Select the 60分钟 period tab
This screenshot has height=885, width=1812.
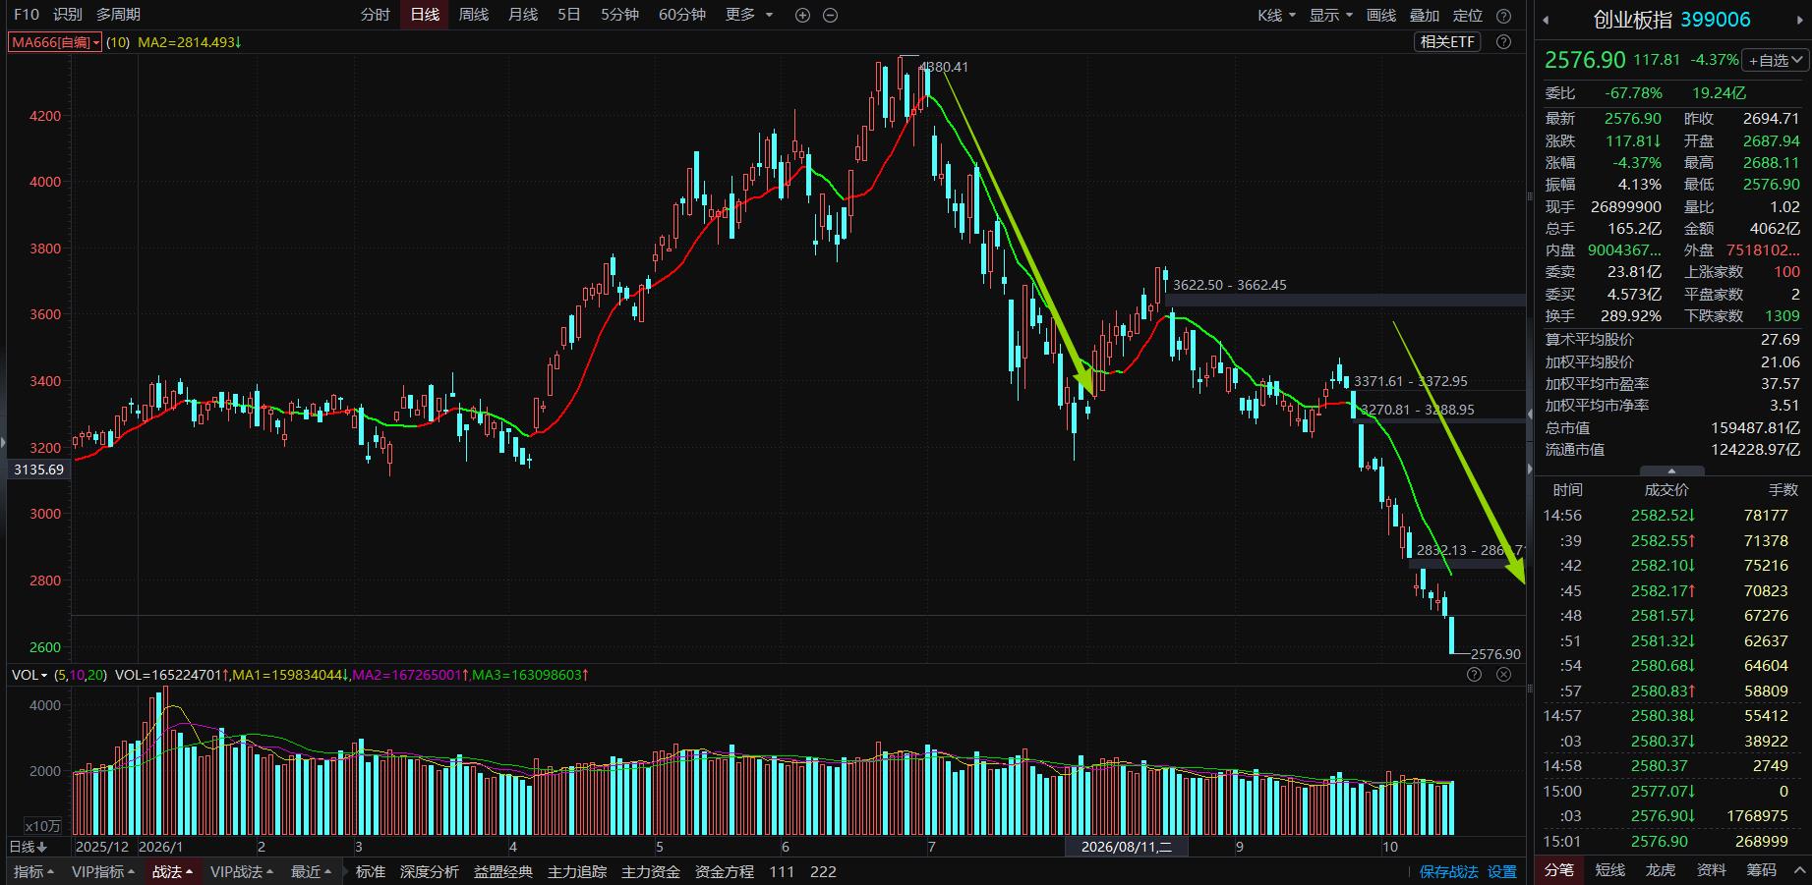point(682,15)
